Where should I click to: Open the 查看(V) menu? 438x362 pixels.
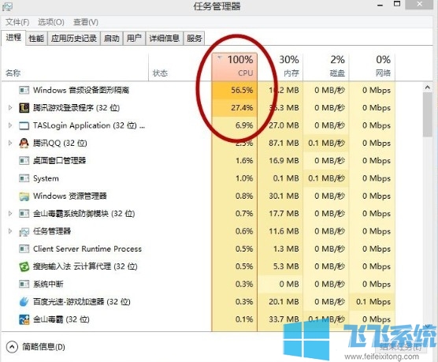(x=86, y=22)
